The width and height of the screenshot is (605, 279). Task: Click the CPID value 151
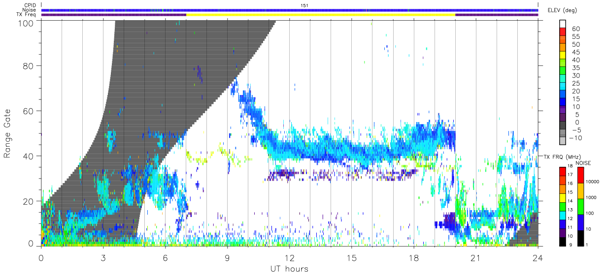(x=304, y=5)
